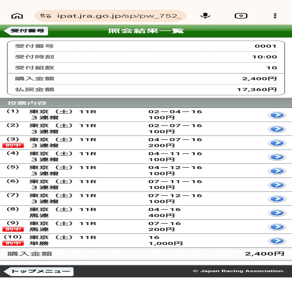Select the 04—16 馬連 combination text
The image size is (292, 292).
(x=164, y=210)
